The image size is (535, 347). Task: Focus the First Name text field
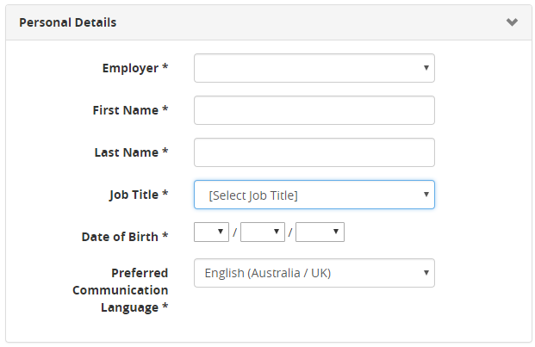[x=314, y=110]
